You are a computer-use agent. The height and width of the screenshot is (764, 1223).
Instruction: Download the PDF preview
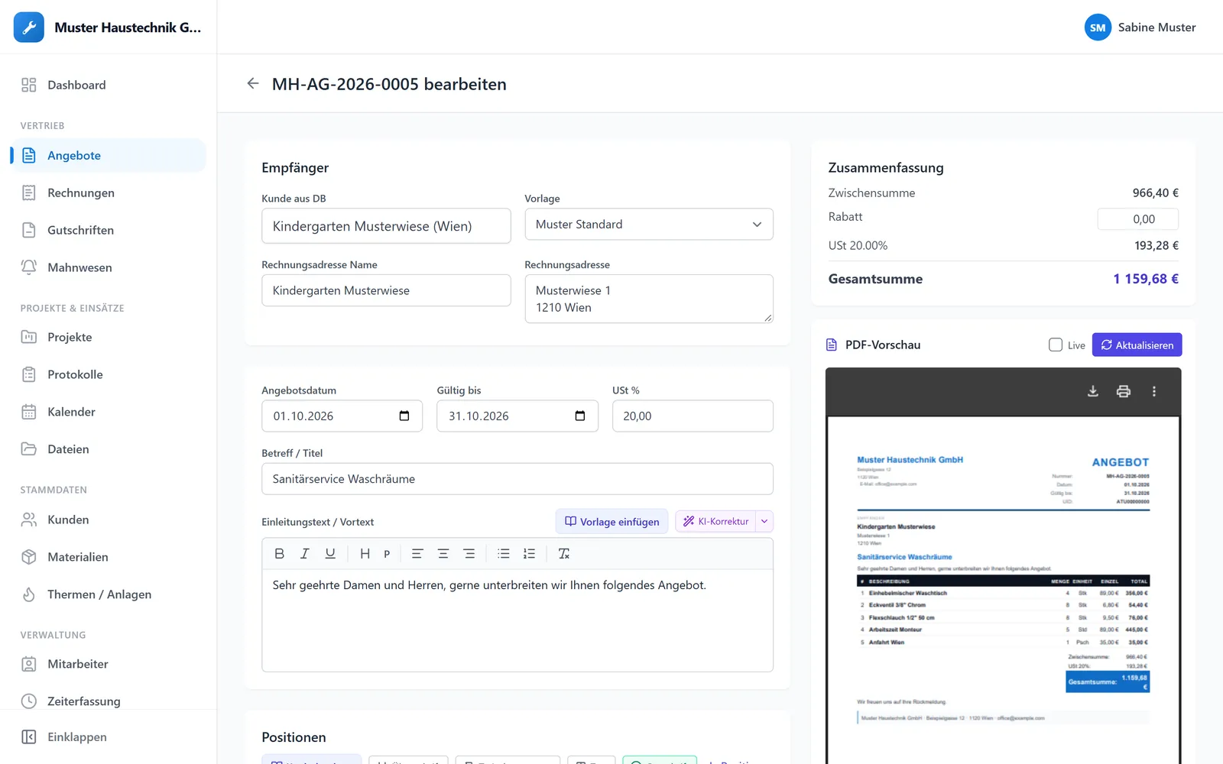pos(1093,391)
